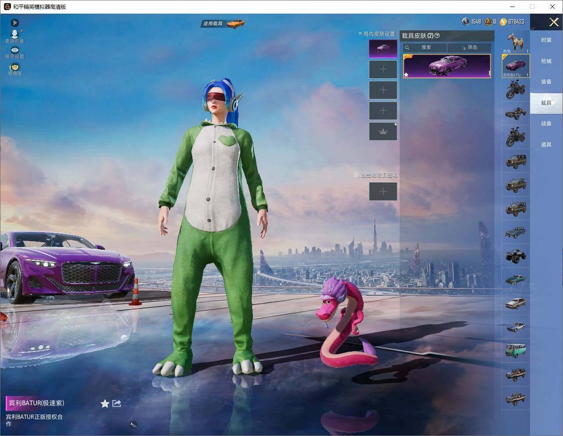This screenshot has height=436, width=563.
Task: Close the wardrobe with the white X
Action: pos(554,22)
